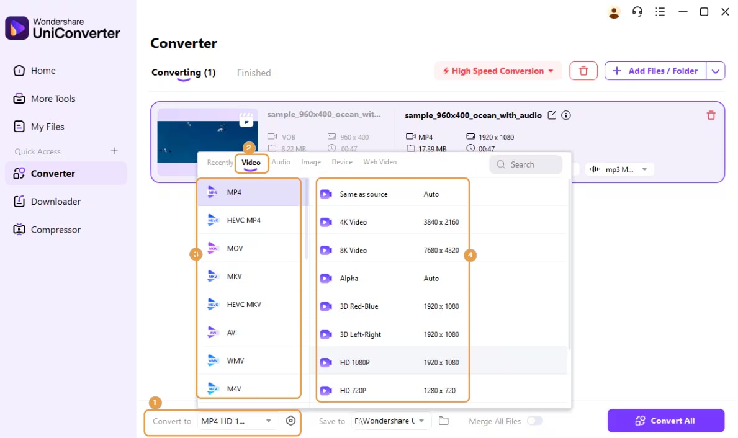The image size is (738, 438).
Task: Select Converter in the sidebar
Action: pos(66,173)
